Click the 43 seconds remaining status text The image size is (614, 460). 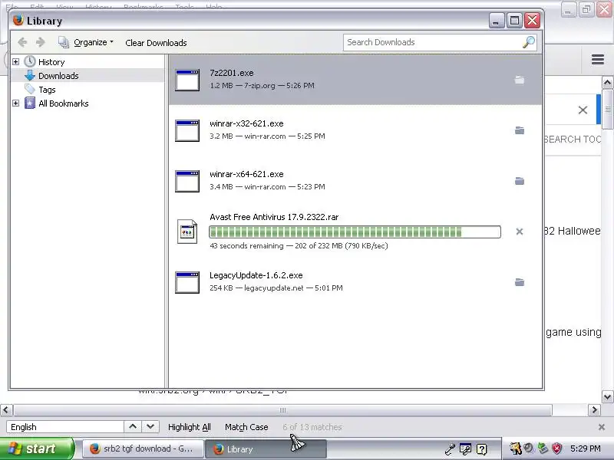coord(299,245)
